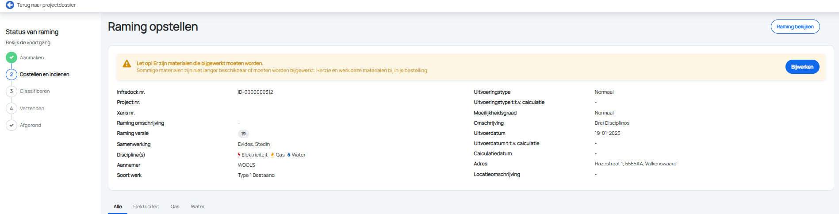Switch to the 'Gas' tab
Image resolution: width=839 pixels, height=214 pixels.
tap(175, 206)
